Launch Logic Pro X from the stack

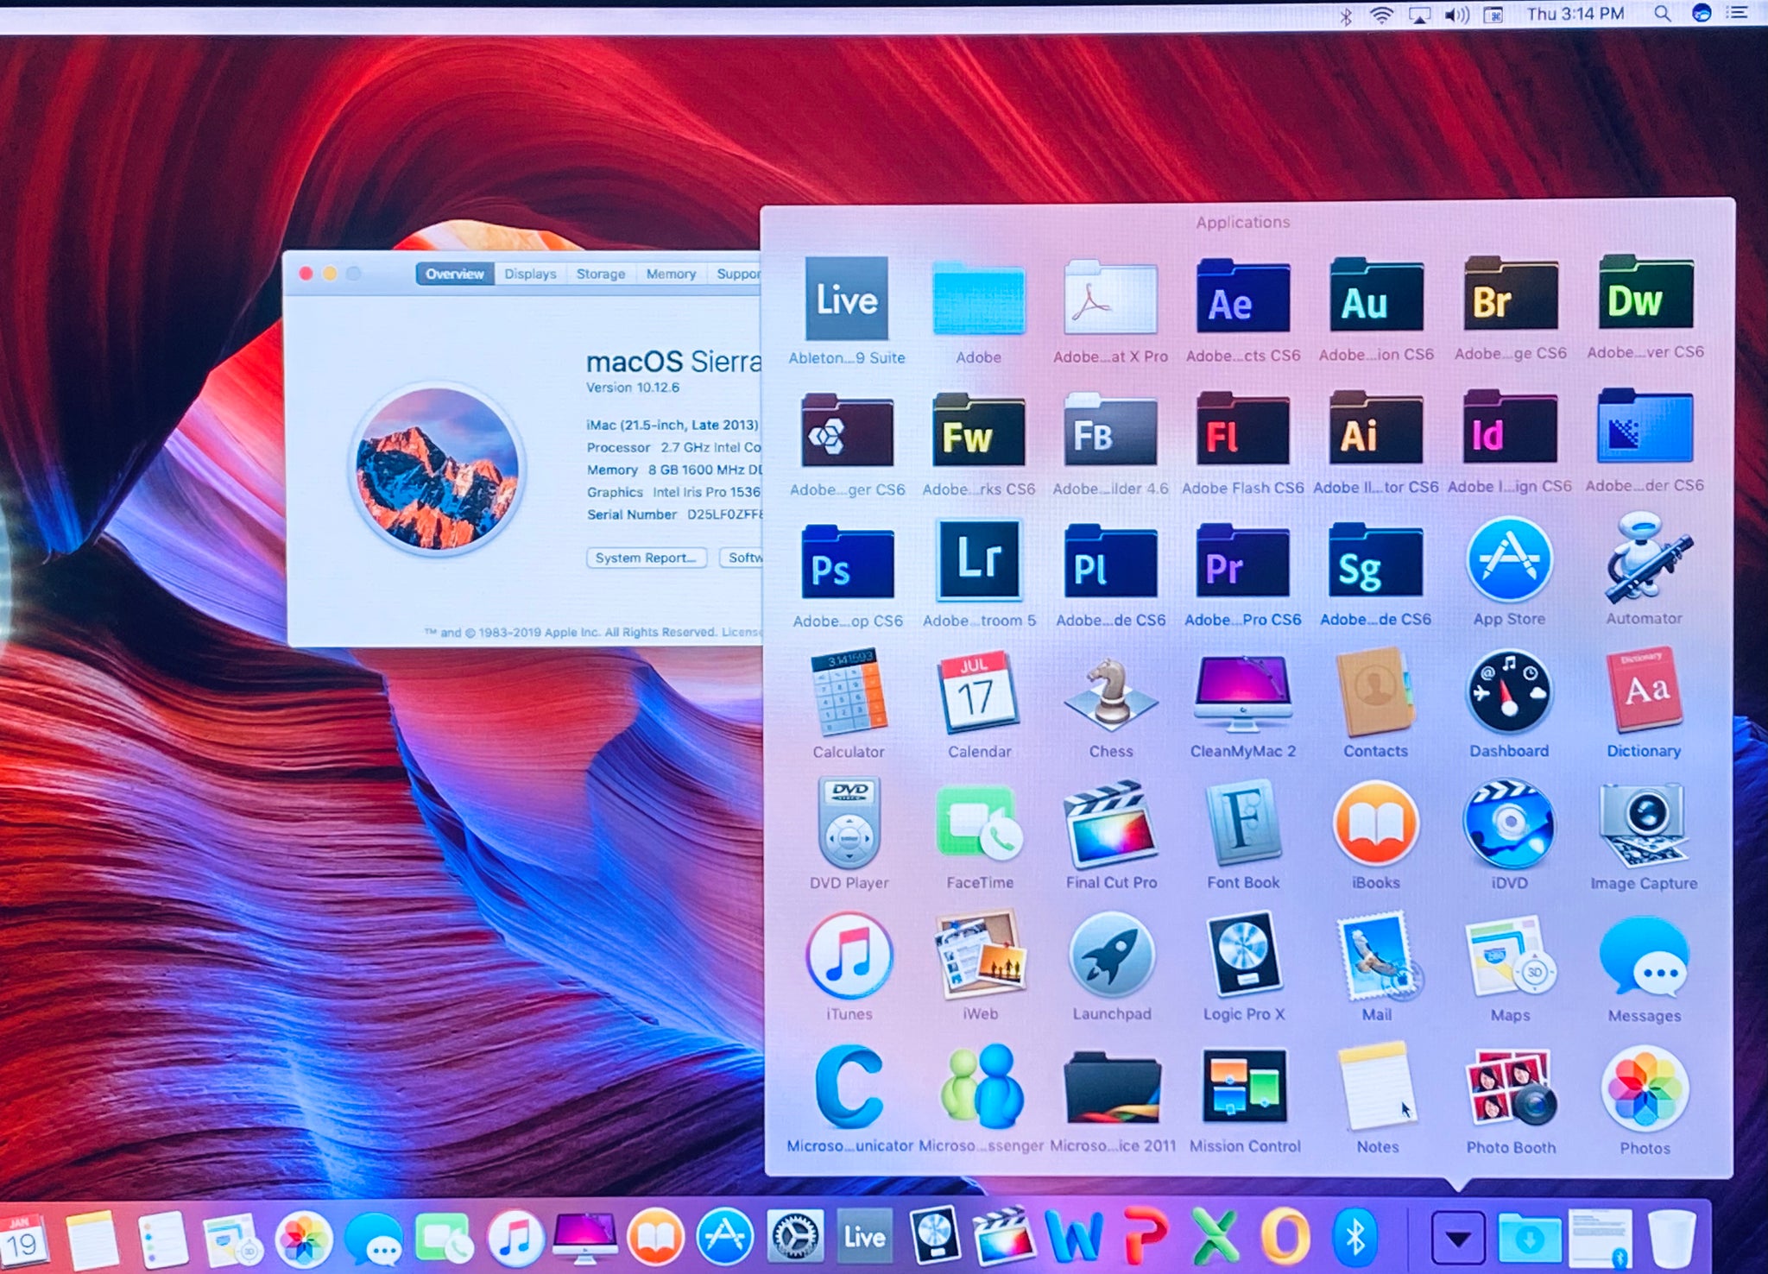1243,955
